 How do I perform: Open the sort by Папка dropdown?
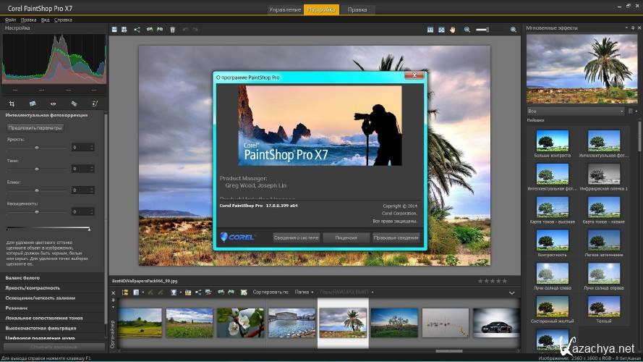(301, 292)
